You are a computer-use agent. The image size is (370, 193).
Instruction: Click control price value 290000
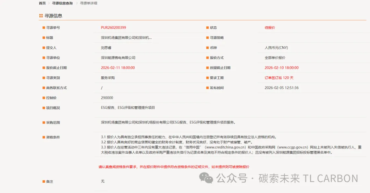coord(107,98)
